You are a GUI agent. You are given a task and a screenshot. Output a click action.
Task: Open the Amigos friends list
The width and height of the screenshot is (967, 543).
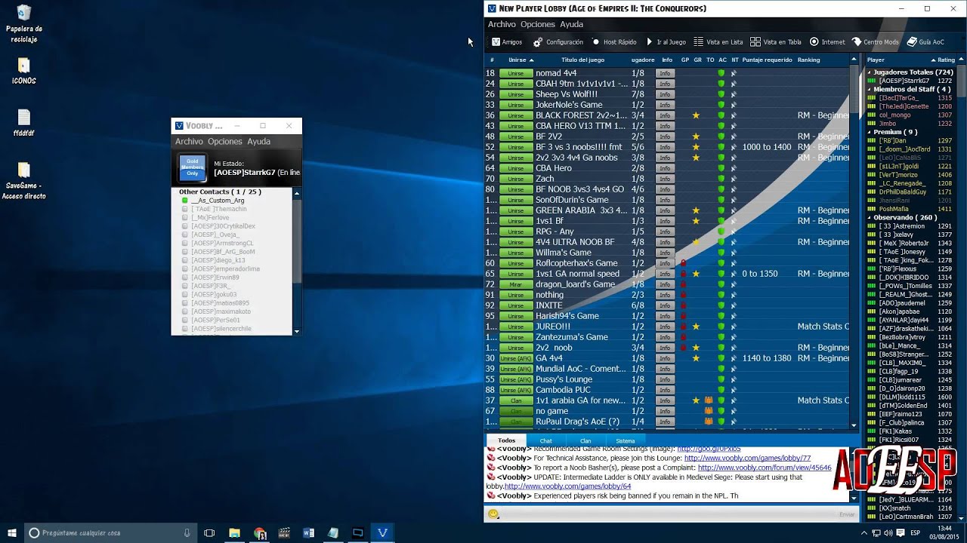(x=506, y=42)
